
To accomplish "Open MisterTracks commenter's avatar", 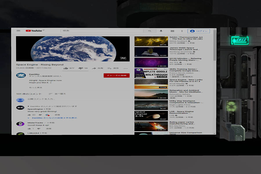I will [20, 124].
